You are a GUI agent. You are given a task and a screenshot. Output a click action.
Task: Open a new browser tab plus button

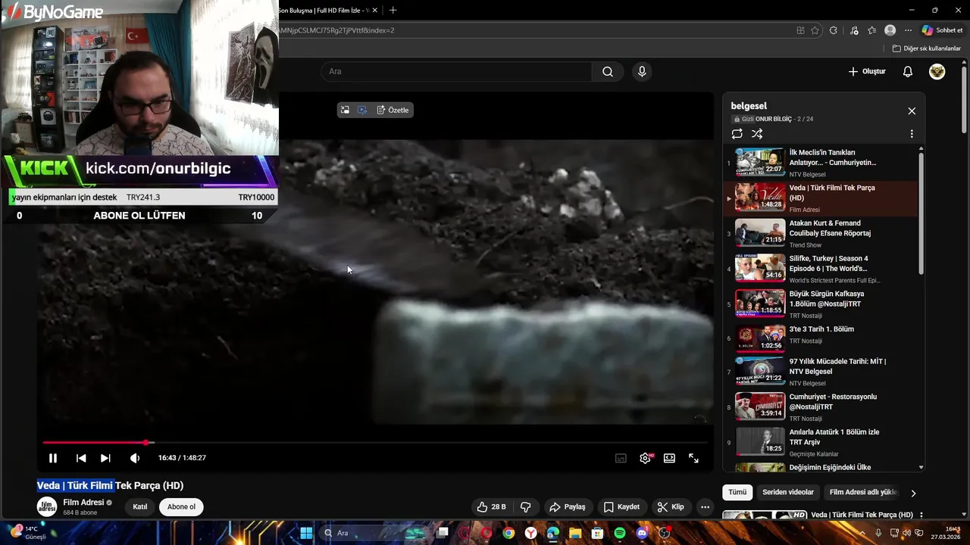393,10
